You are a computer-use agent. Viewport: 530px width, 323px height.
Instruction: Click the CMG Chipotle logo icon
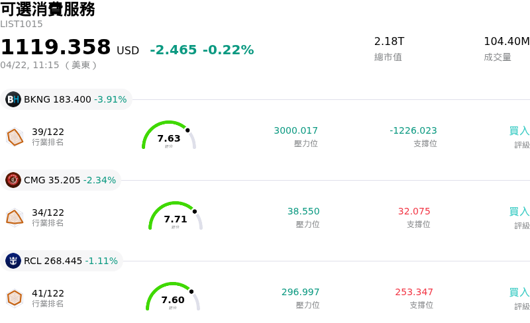(13, 180)
